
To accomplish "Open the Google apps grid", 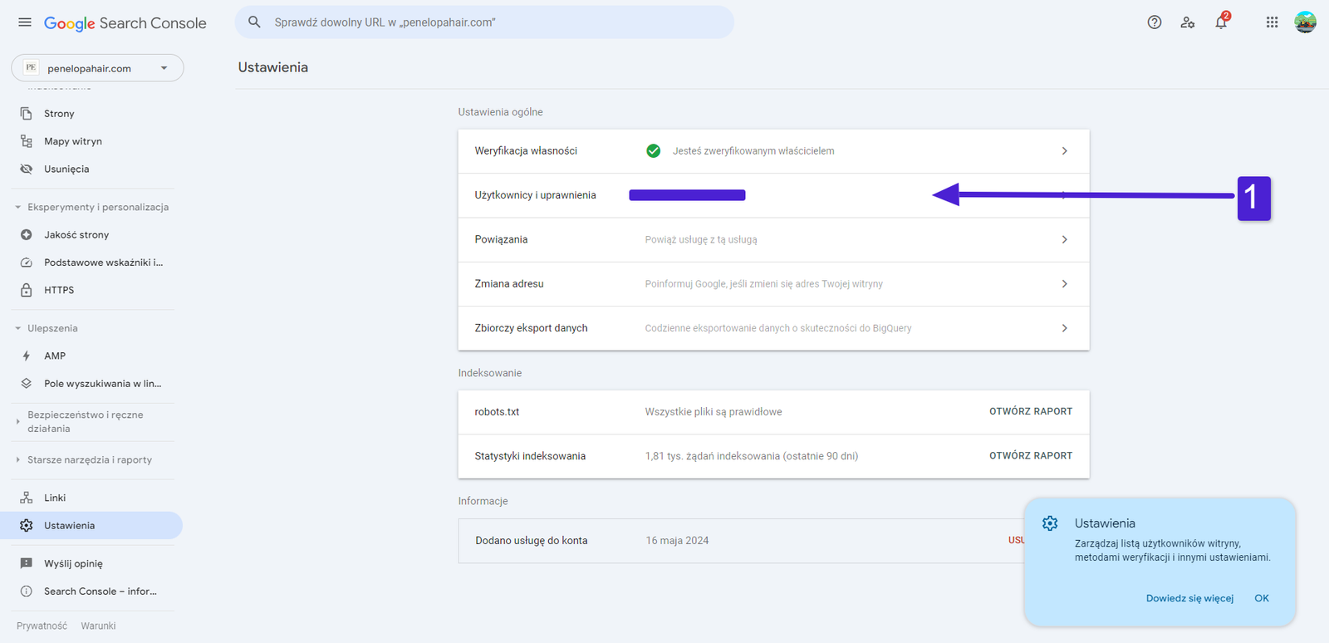I will tap(1272, 22).
